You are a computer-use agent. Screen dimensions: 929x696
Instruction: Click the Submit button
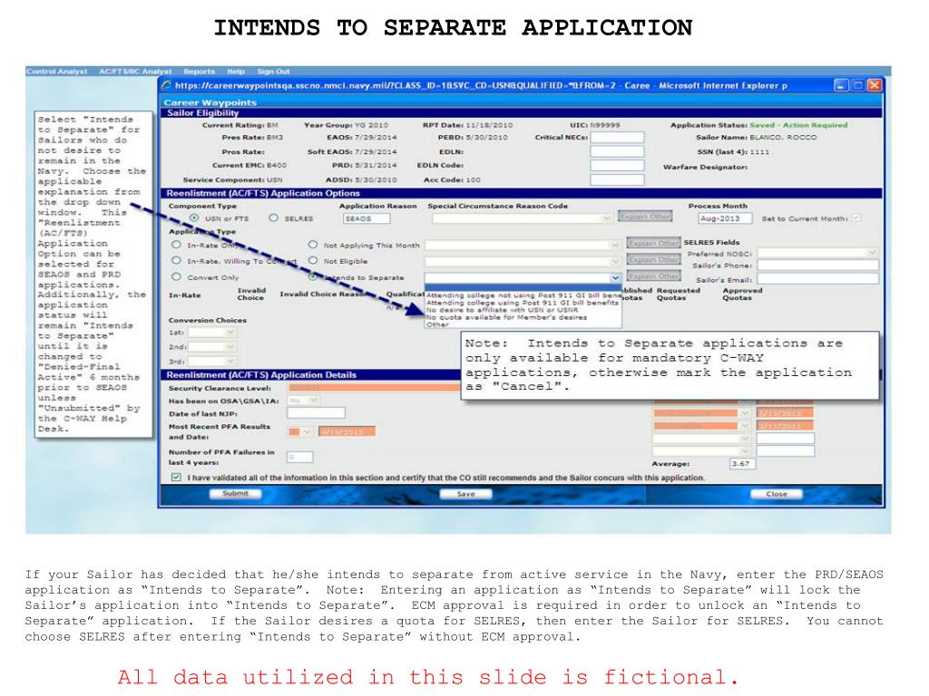[235, 494]
